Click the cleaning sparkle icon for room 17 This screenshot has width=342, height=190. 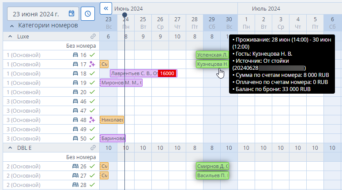[92, 64]
